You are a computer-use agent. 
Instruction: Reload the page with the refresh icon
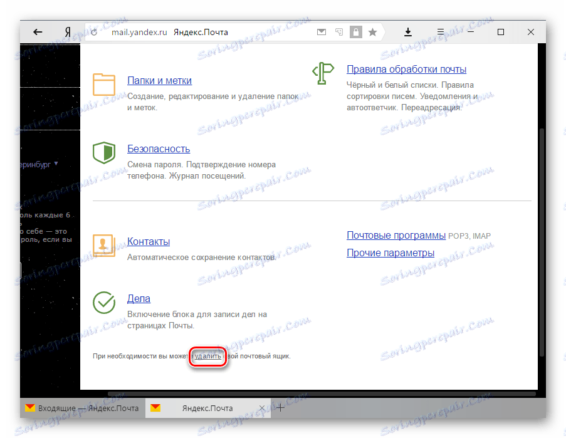[94, 33]
